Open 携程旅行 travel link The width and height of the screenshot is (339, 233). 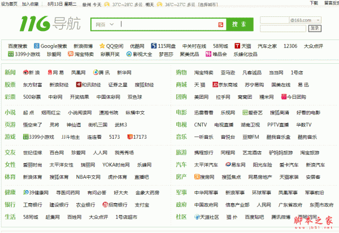(x=203, y=153)
